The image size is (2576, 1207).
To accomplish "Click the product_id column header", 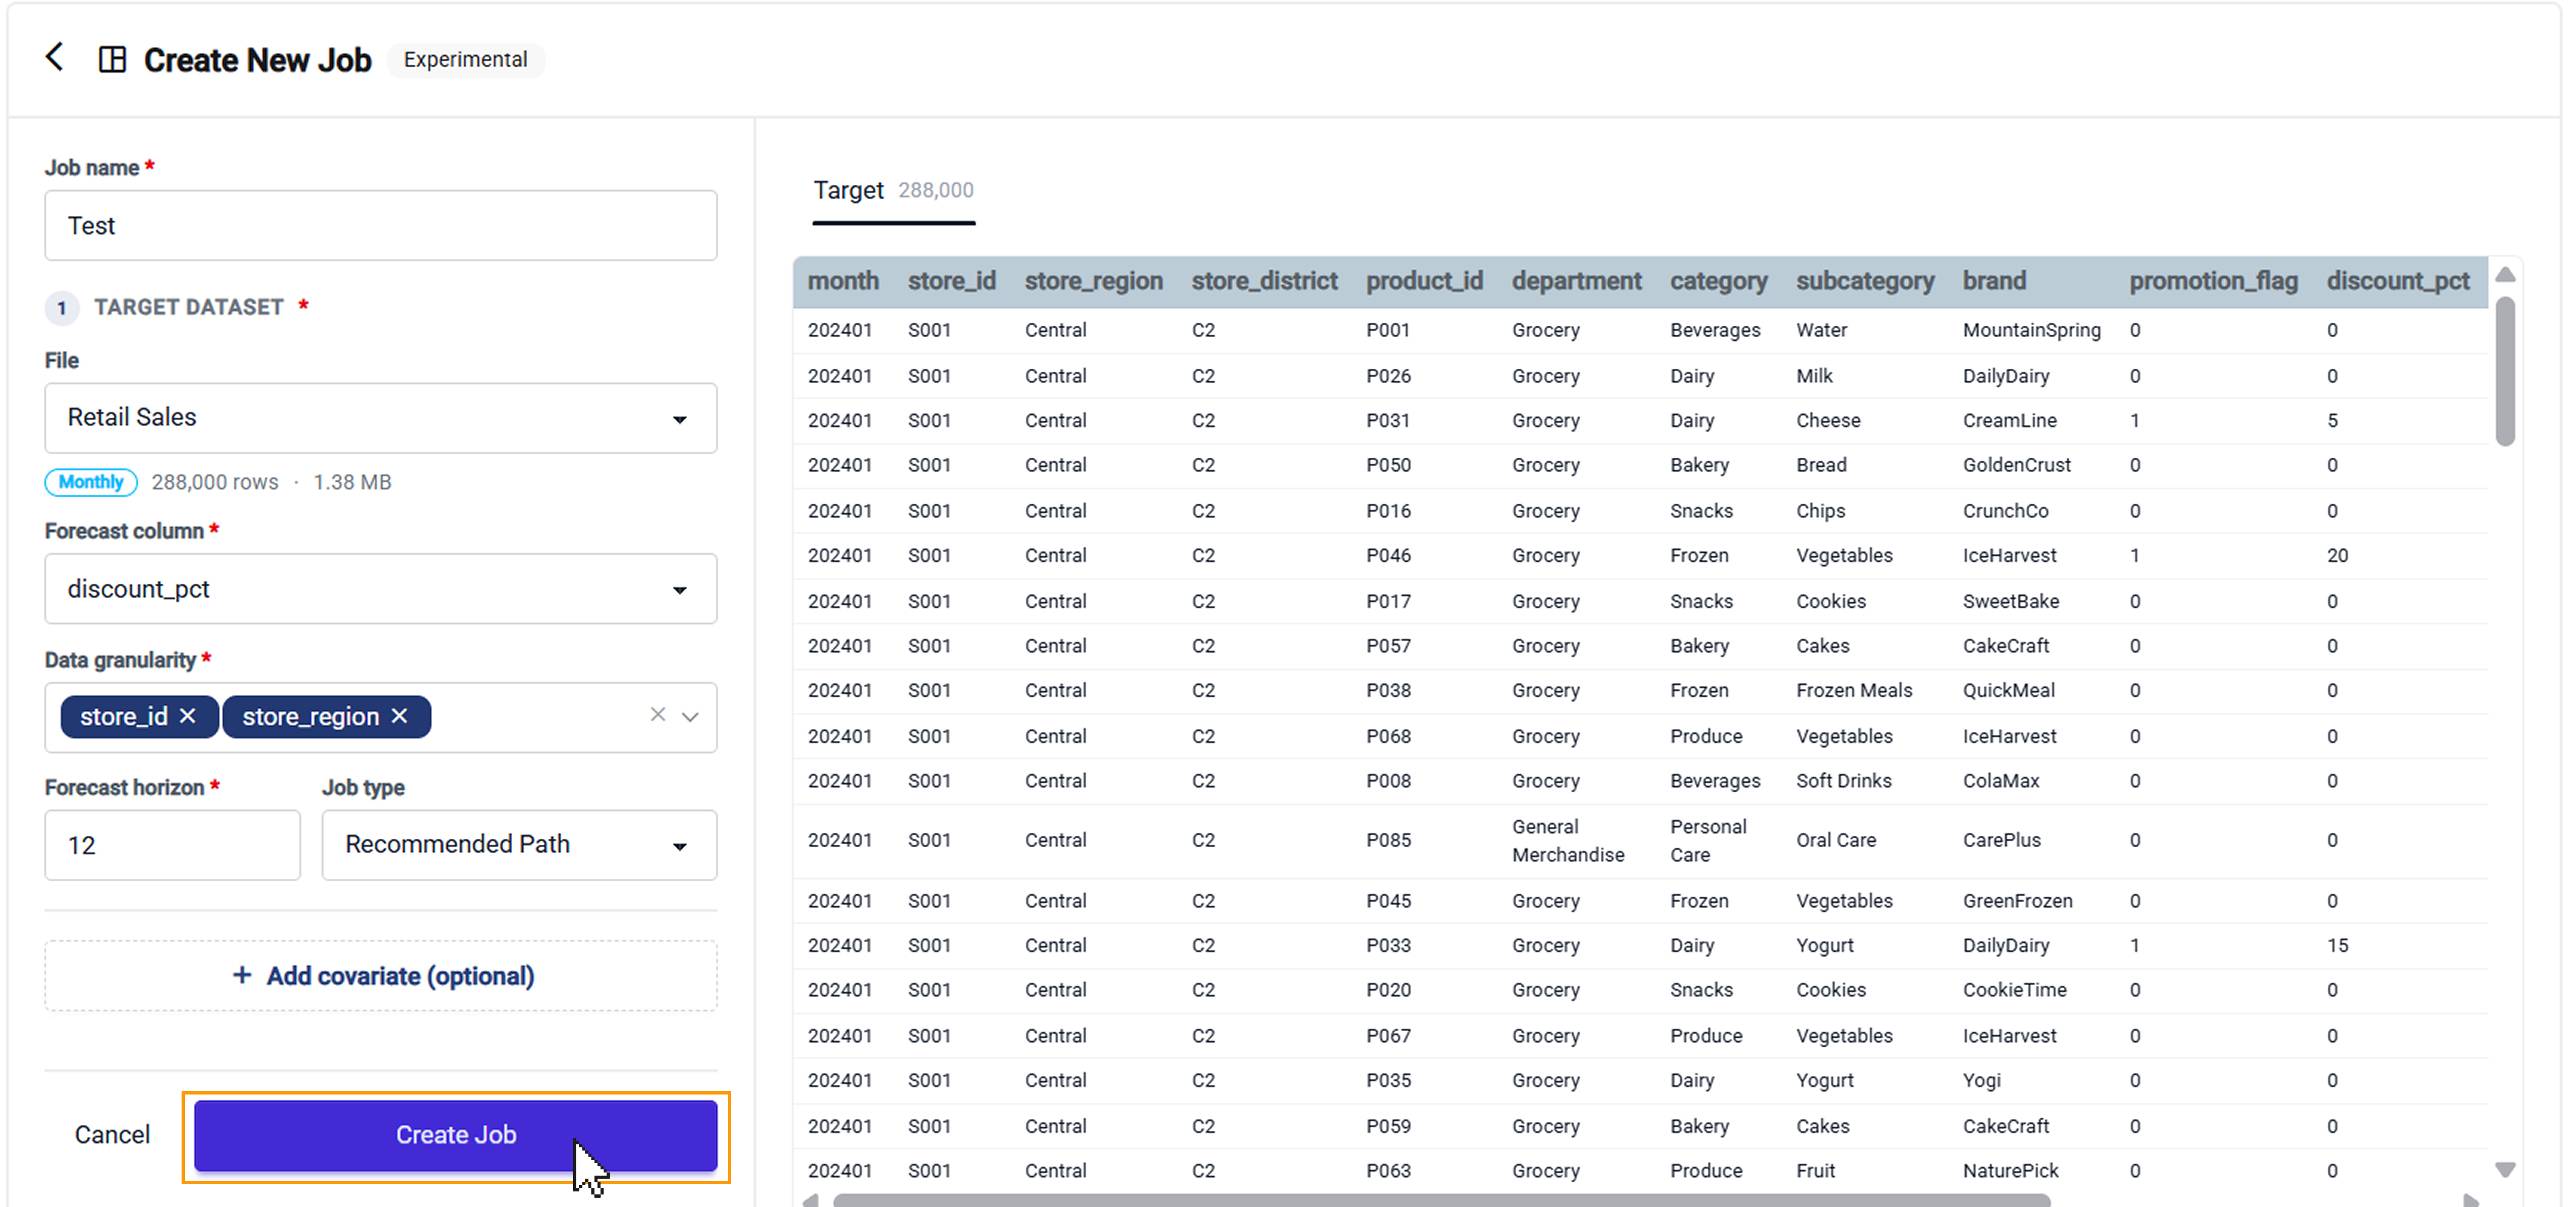I will (x=1424, y=281).
